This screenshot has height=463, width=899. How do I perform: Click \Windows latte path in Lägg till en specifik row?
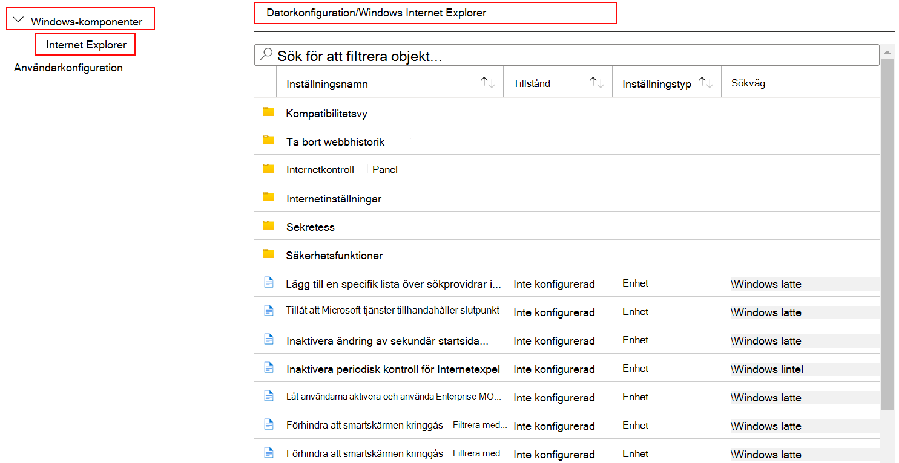pos(766,284)
